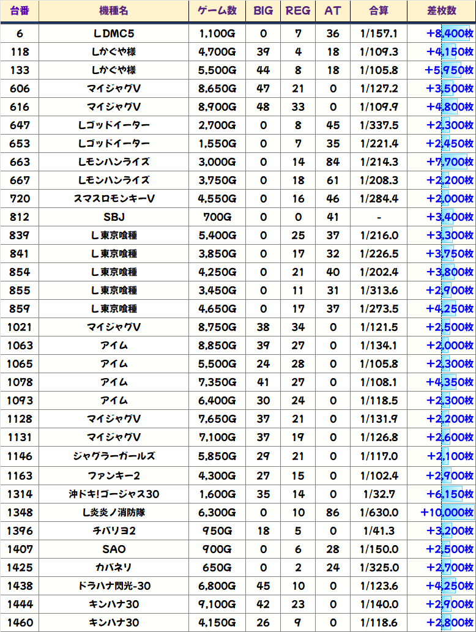Select the ドラハナ閃光-30 machine name
The width and height of the screenshot is (476, 632).
[114, 586]
